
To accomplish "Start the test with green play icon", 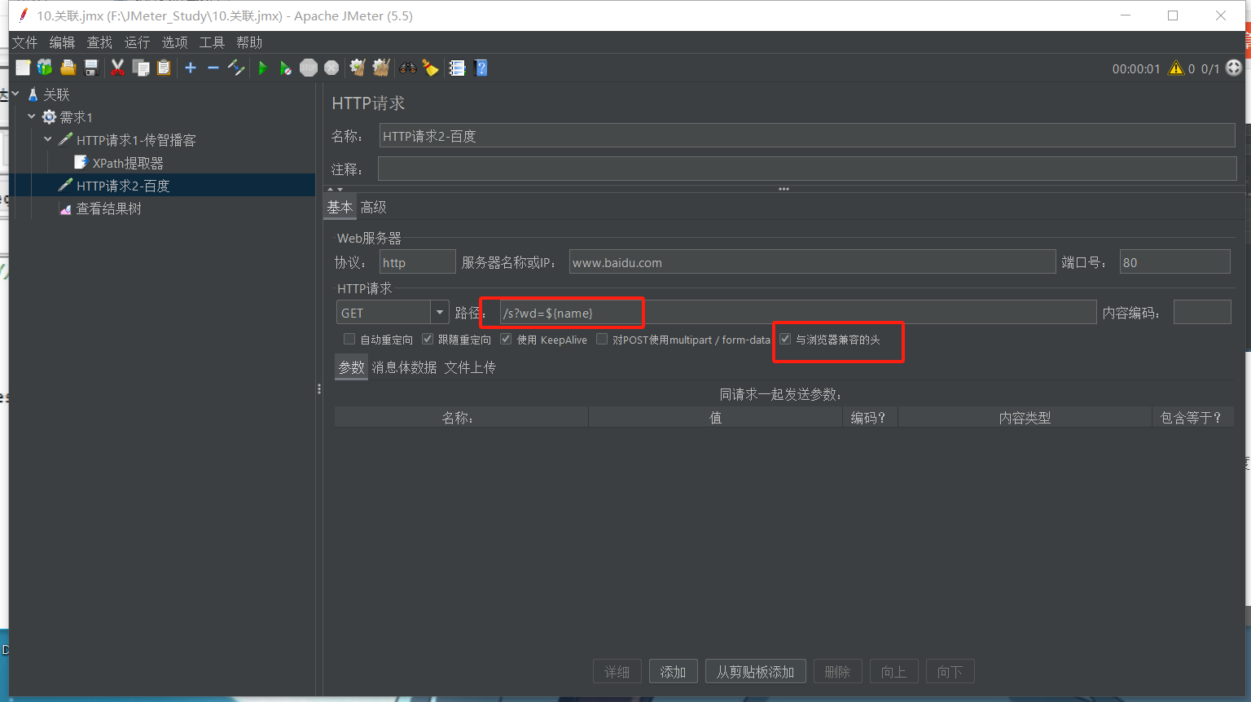I will click(x=262, y=68).
